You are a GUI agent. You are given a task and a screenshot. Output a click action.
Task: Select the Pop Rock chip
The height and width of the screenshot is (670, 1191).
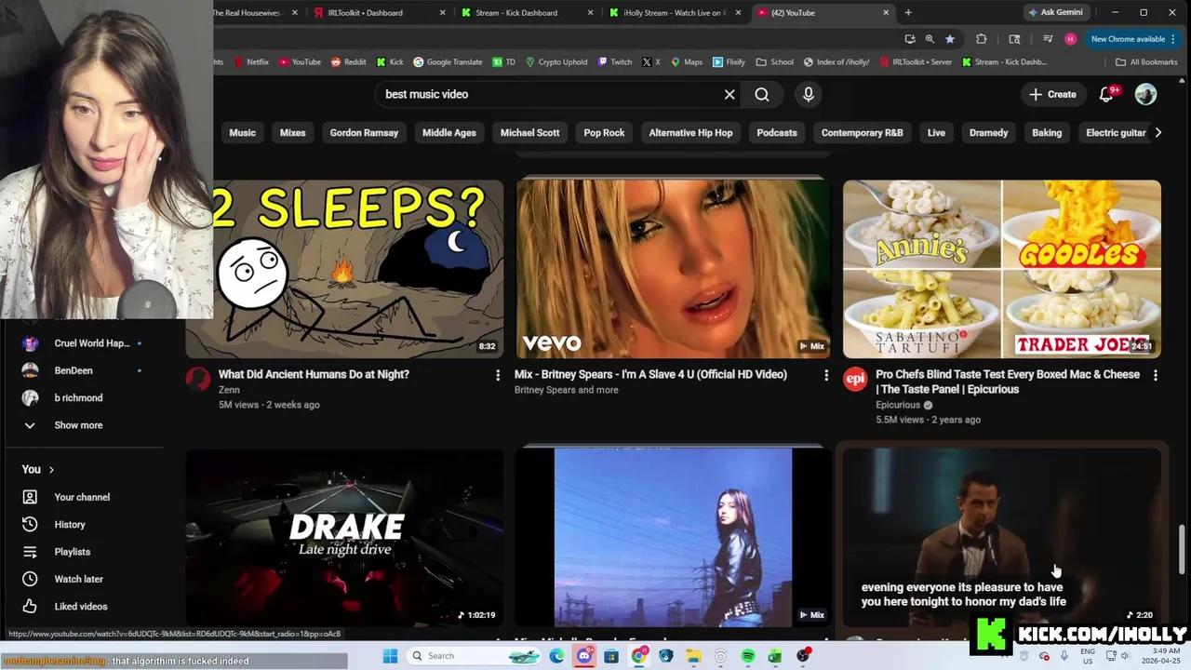click(604, 132)
